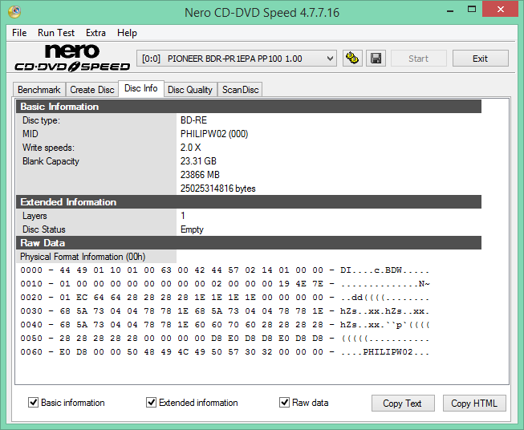The image size is (524, 430).
Task: Select the MID value PHILIPW02 (000)
Action: [214, 134]
